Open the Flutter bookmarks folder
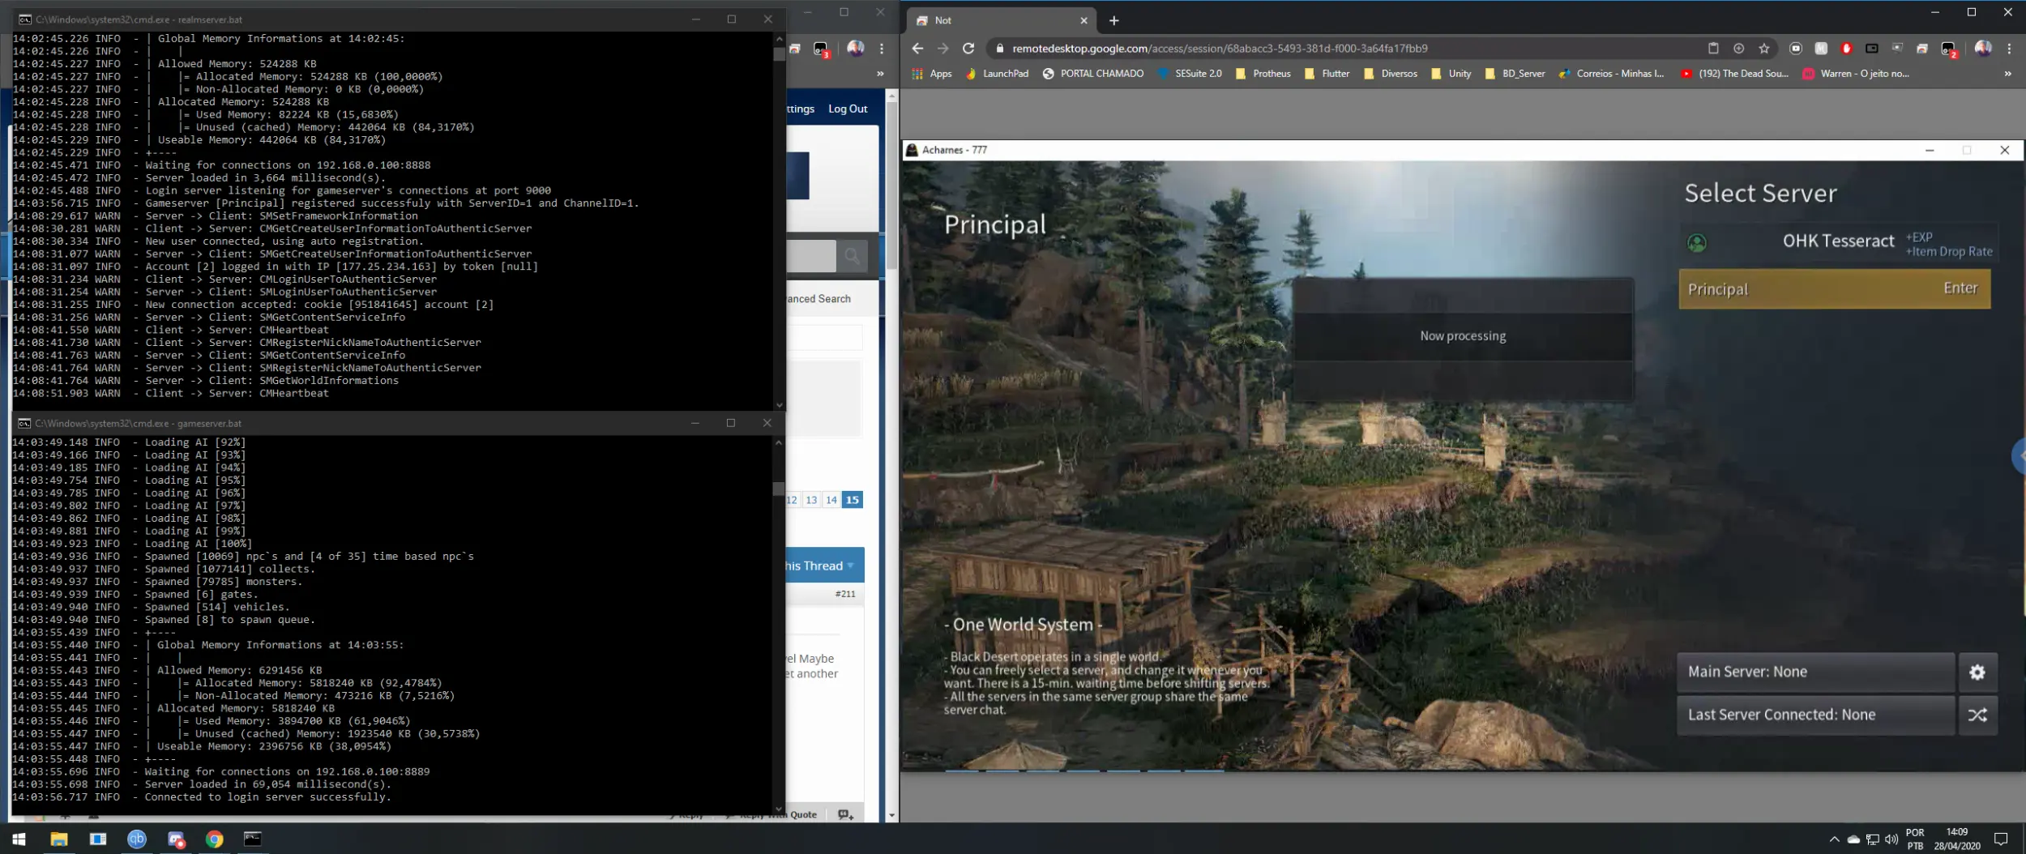The height and width of the screenshot is (854, 2026). 1327,74
